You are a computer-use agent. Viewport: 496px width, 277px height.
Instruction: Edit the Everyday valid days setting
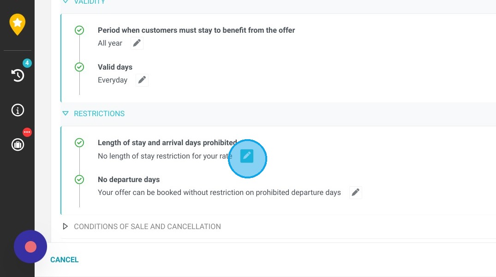click(x=142, y=80)
